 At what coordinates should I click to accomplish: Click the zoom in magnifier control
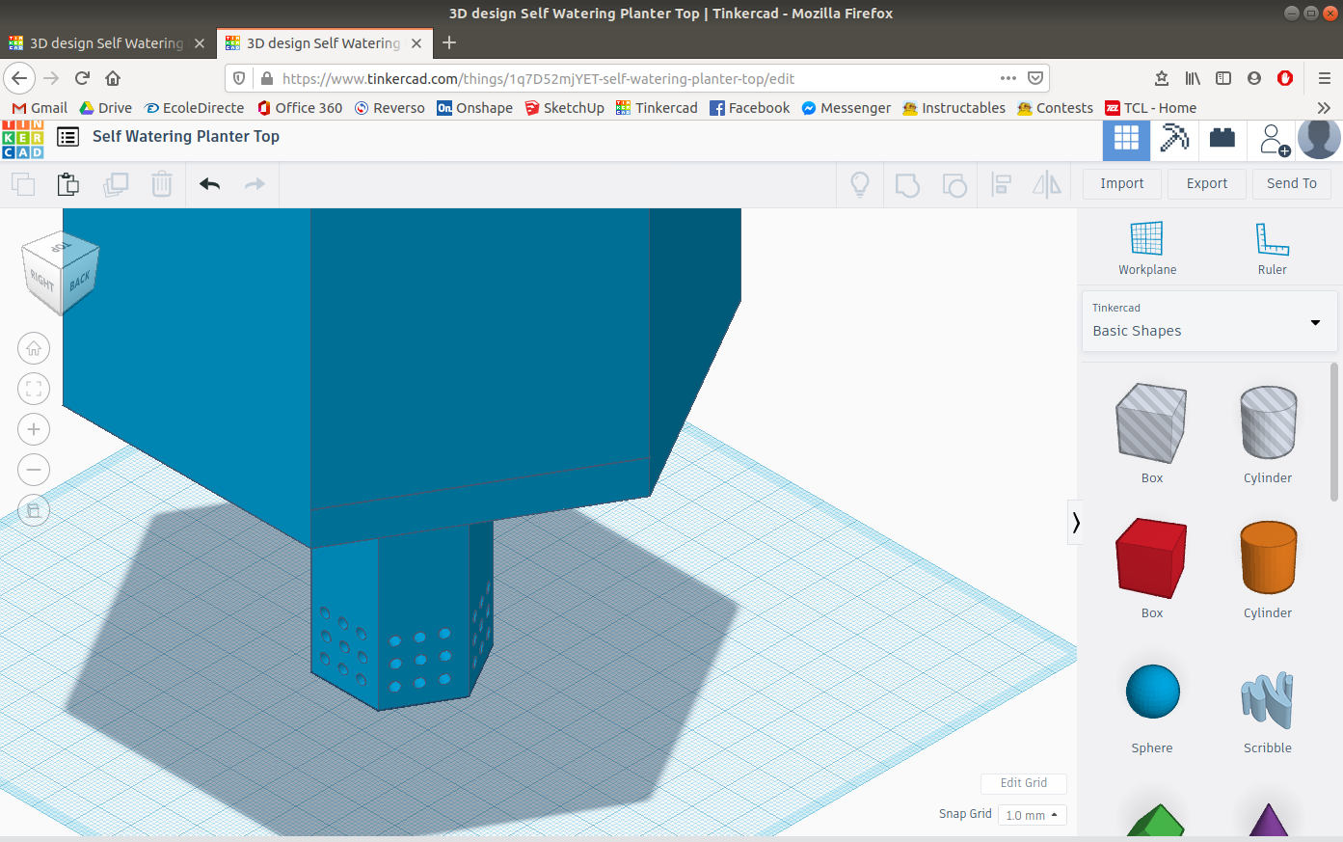click(x=34, y=429)
